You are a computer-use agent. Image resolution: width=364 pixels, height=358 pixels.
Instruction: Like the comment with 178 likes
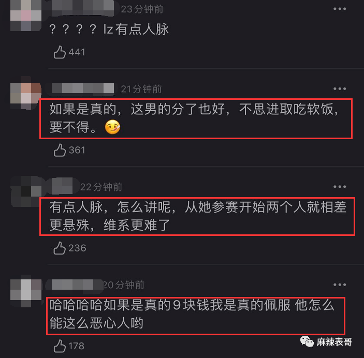pyautogui.click(x=60, y=346)
